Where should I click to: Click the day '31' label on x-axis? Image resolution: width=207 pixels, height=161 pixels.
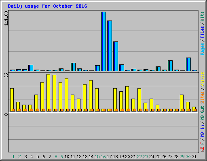click(x=194, y=157)
